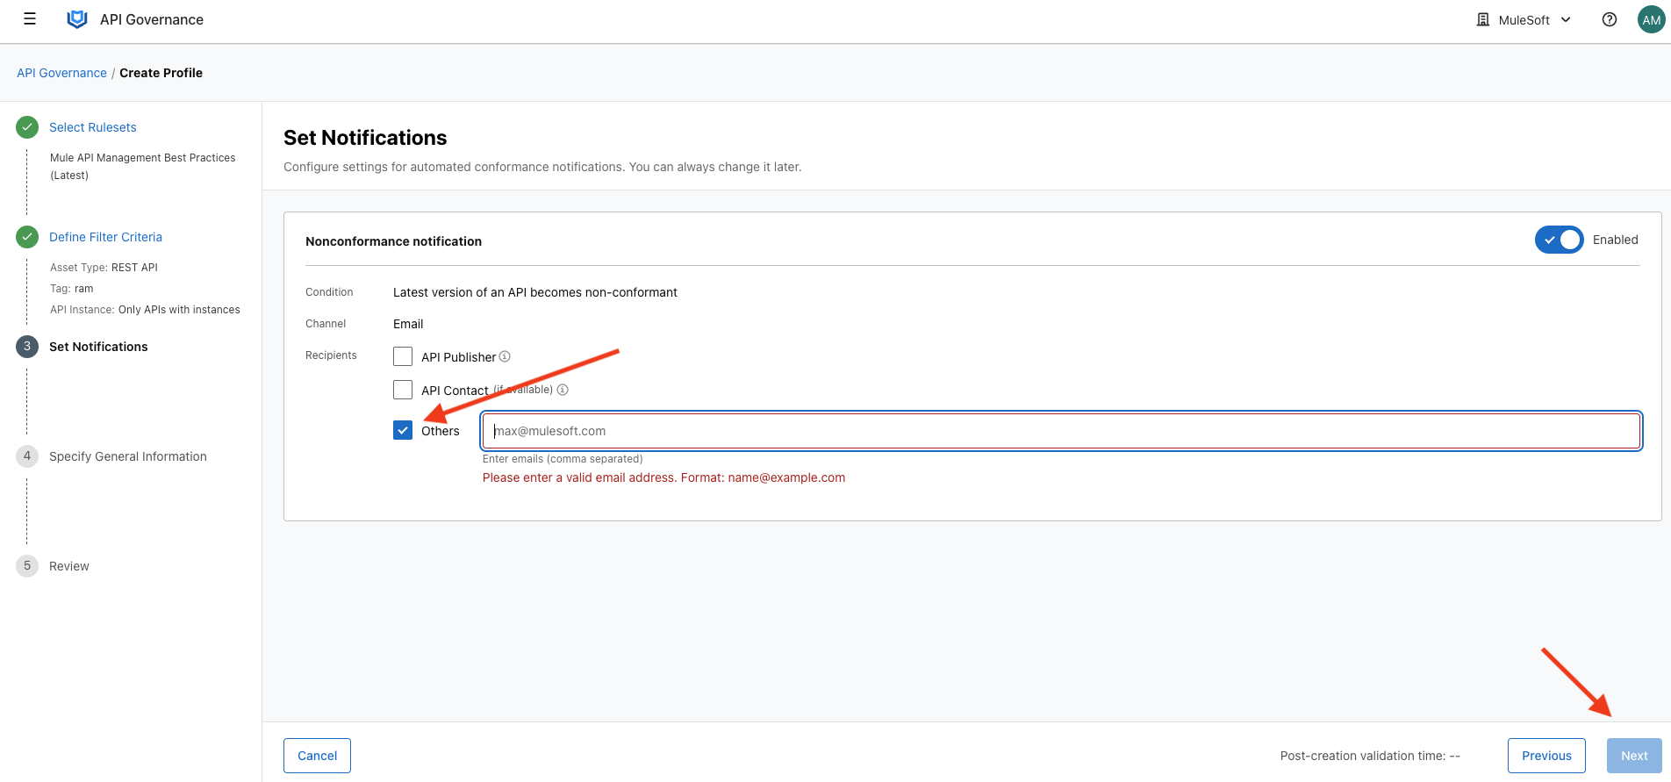Check the API Publisher recipient checkbox
This screenshot has width=1671, height=782.
pos(403,356)
